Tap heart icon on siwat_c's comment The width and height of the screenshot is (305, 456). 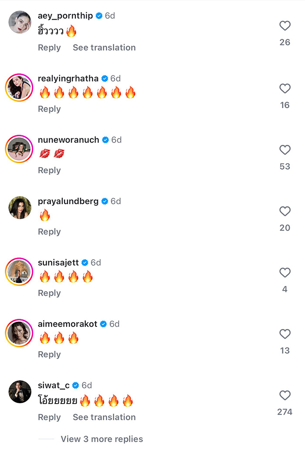tap(285, 395)
